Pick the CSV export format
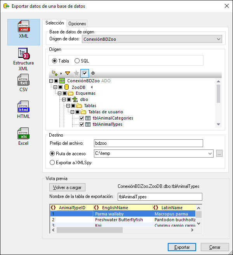 (23, 83)
